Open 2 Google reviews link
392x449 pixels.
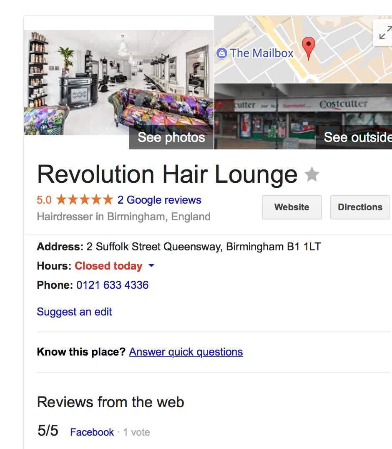point(159,200)
